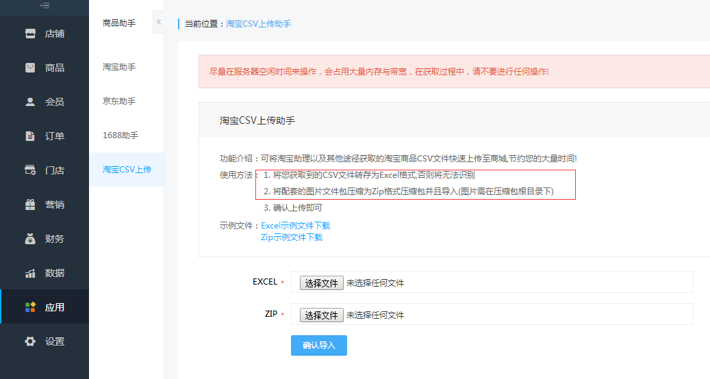Click the 3. 确认上传即可 step text
Image resolution: width=710 pixels, height=379 pixels.
click(293, 208)
